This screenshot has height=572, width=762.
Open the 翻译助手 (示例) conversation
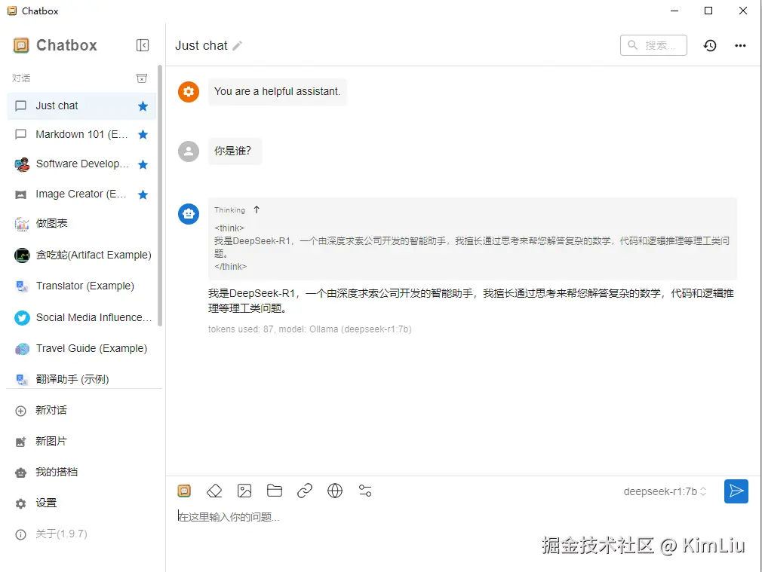pyautogui.click(x=81, y=379)
